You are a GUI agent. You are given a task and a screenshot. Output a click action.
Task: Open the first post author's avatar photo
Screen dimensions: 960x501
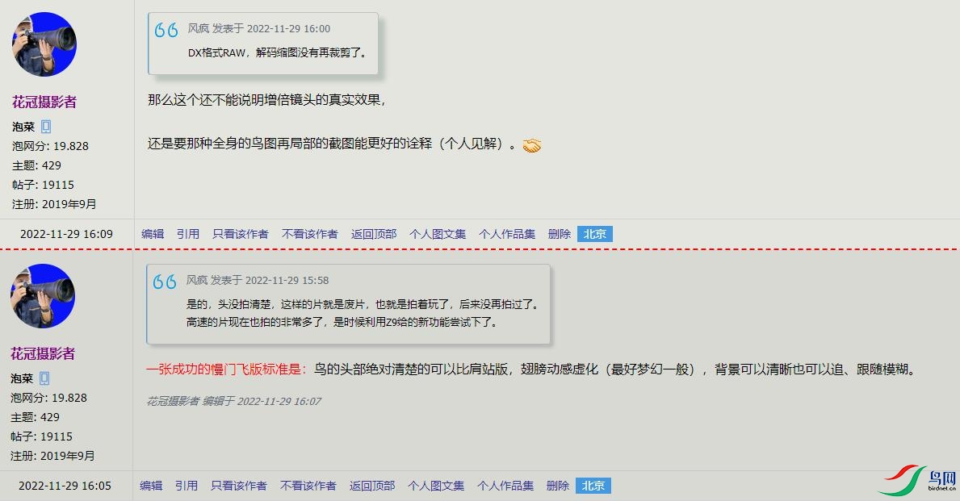tap(44, 44)
